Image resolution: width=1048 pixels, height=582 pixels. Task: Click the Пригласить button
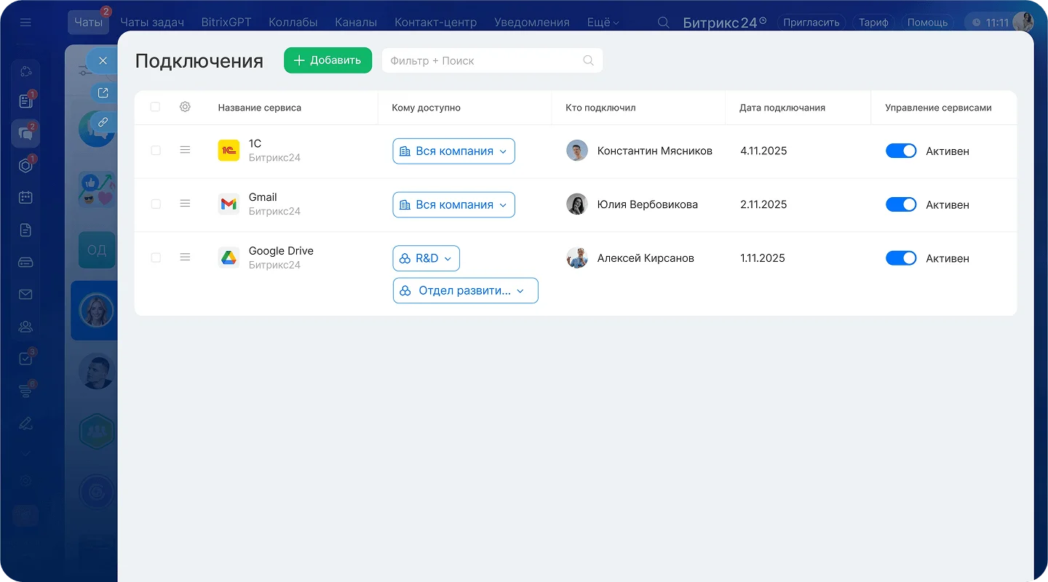811,23
